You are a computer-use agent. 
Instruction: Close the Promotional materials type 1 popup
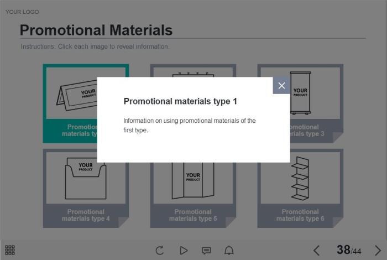coord(281,85)
